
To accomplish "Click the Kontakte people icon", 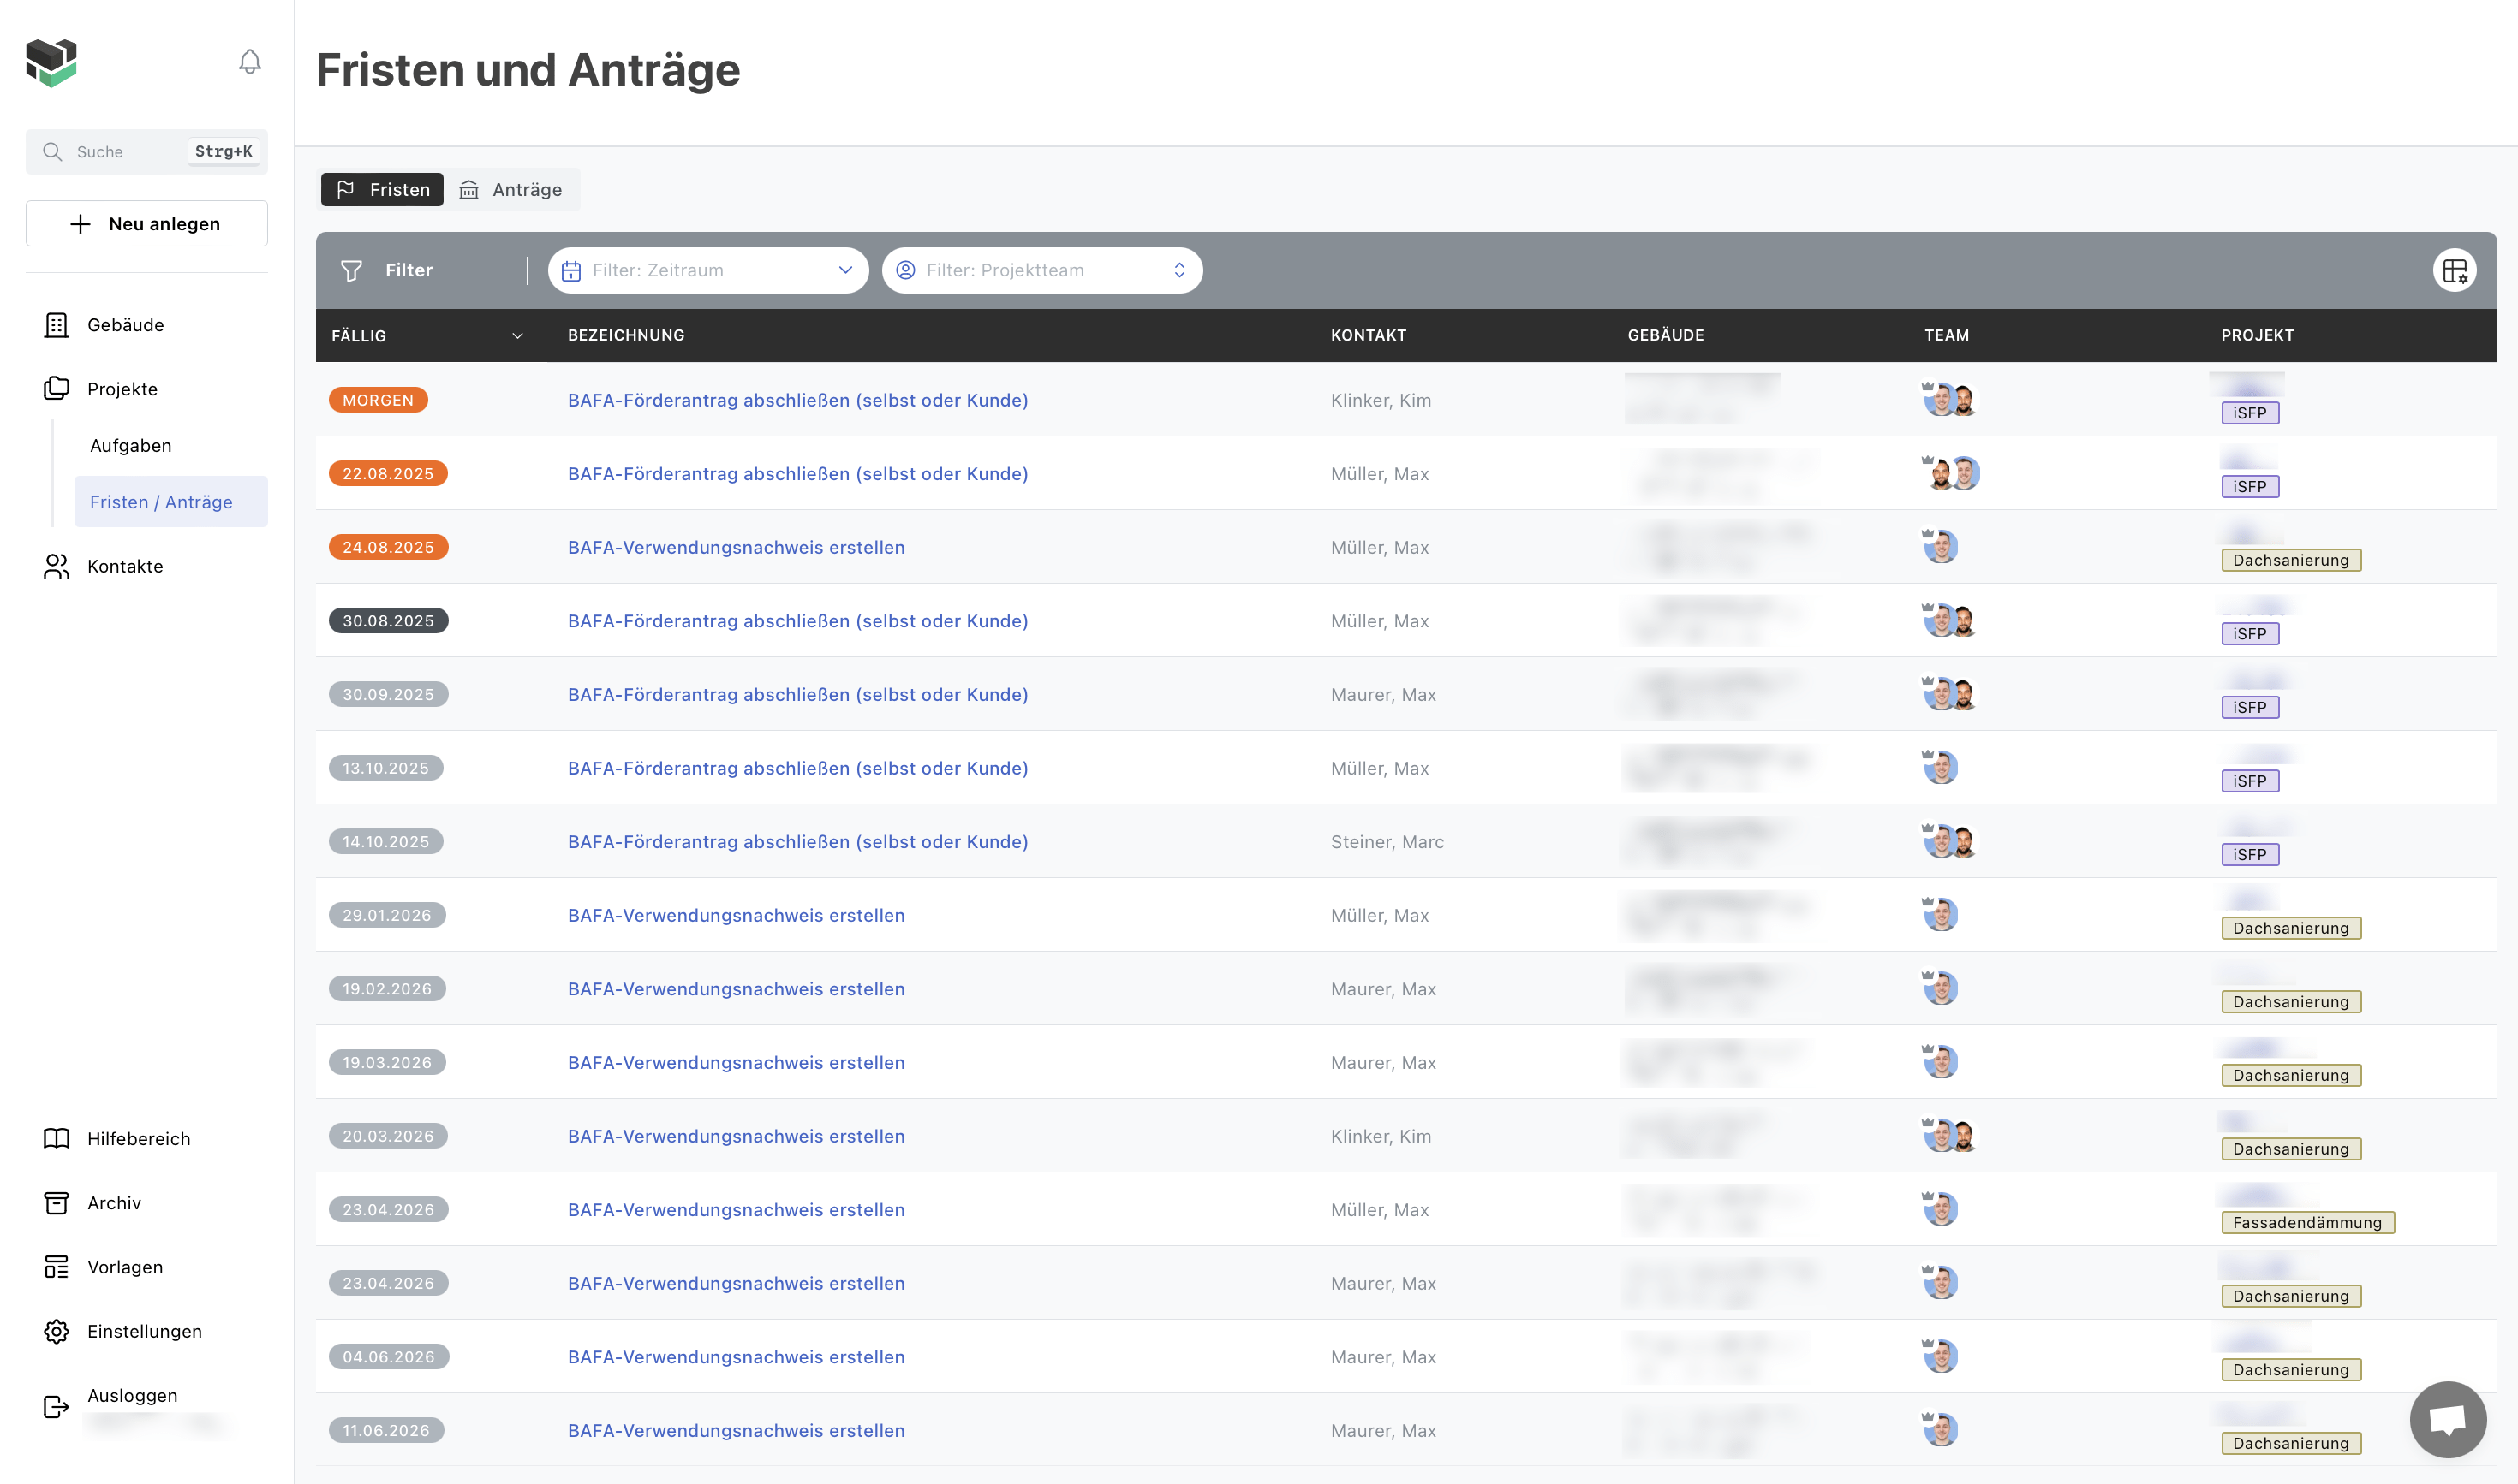I will coord(56,566).
